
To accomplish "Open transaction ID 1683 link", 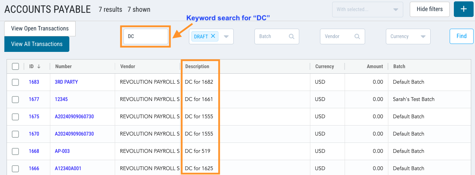I will 34,82.
